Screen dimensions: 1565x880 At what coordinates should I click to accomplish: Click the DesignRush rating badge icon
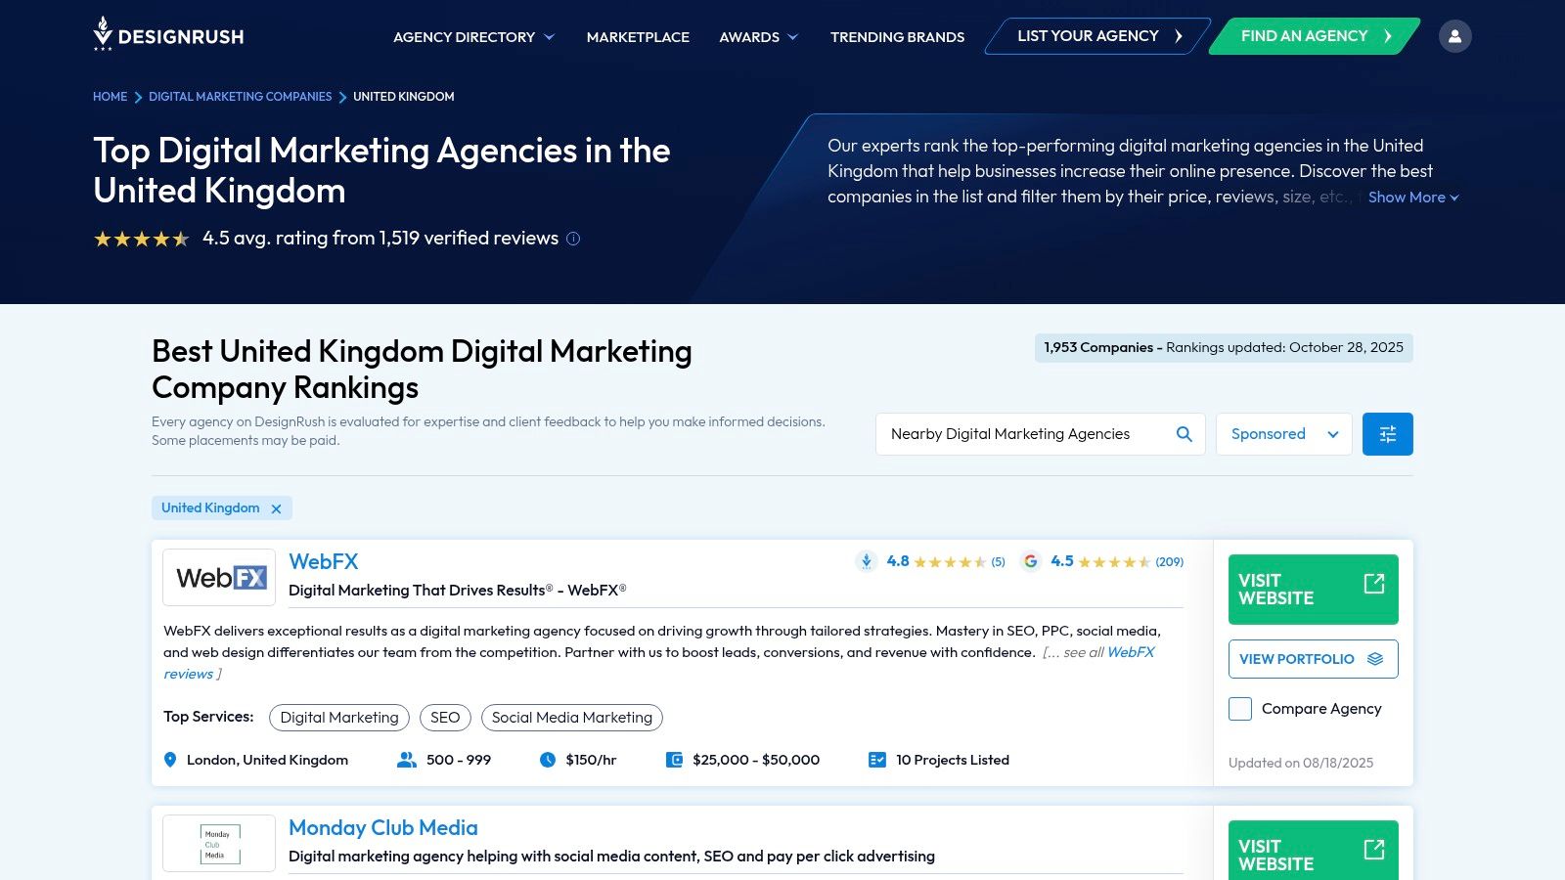coord(866,561)
